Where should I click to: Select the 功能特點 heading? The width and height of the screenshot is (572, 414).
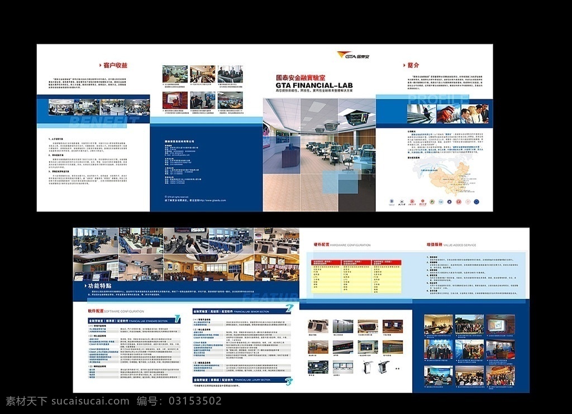[x=99, y=286]
